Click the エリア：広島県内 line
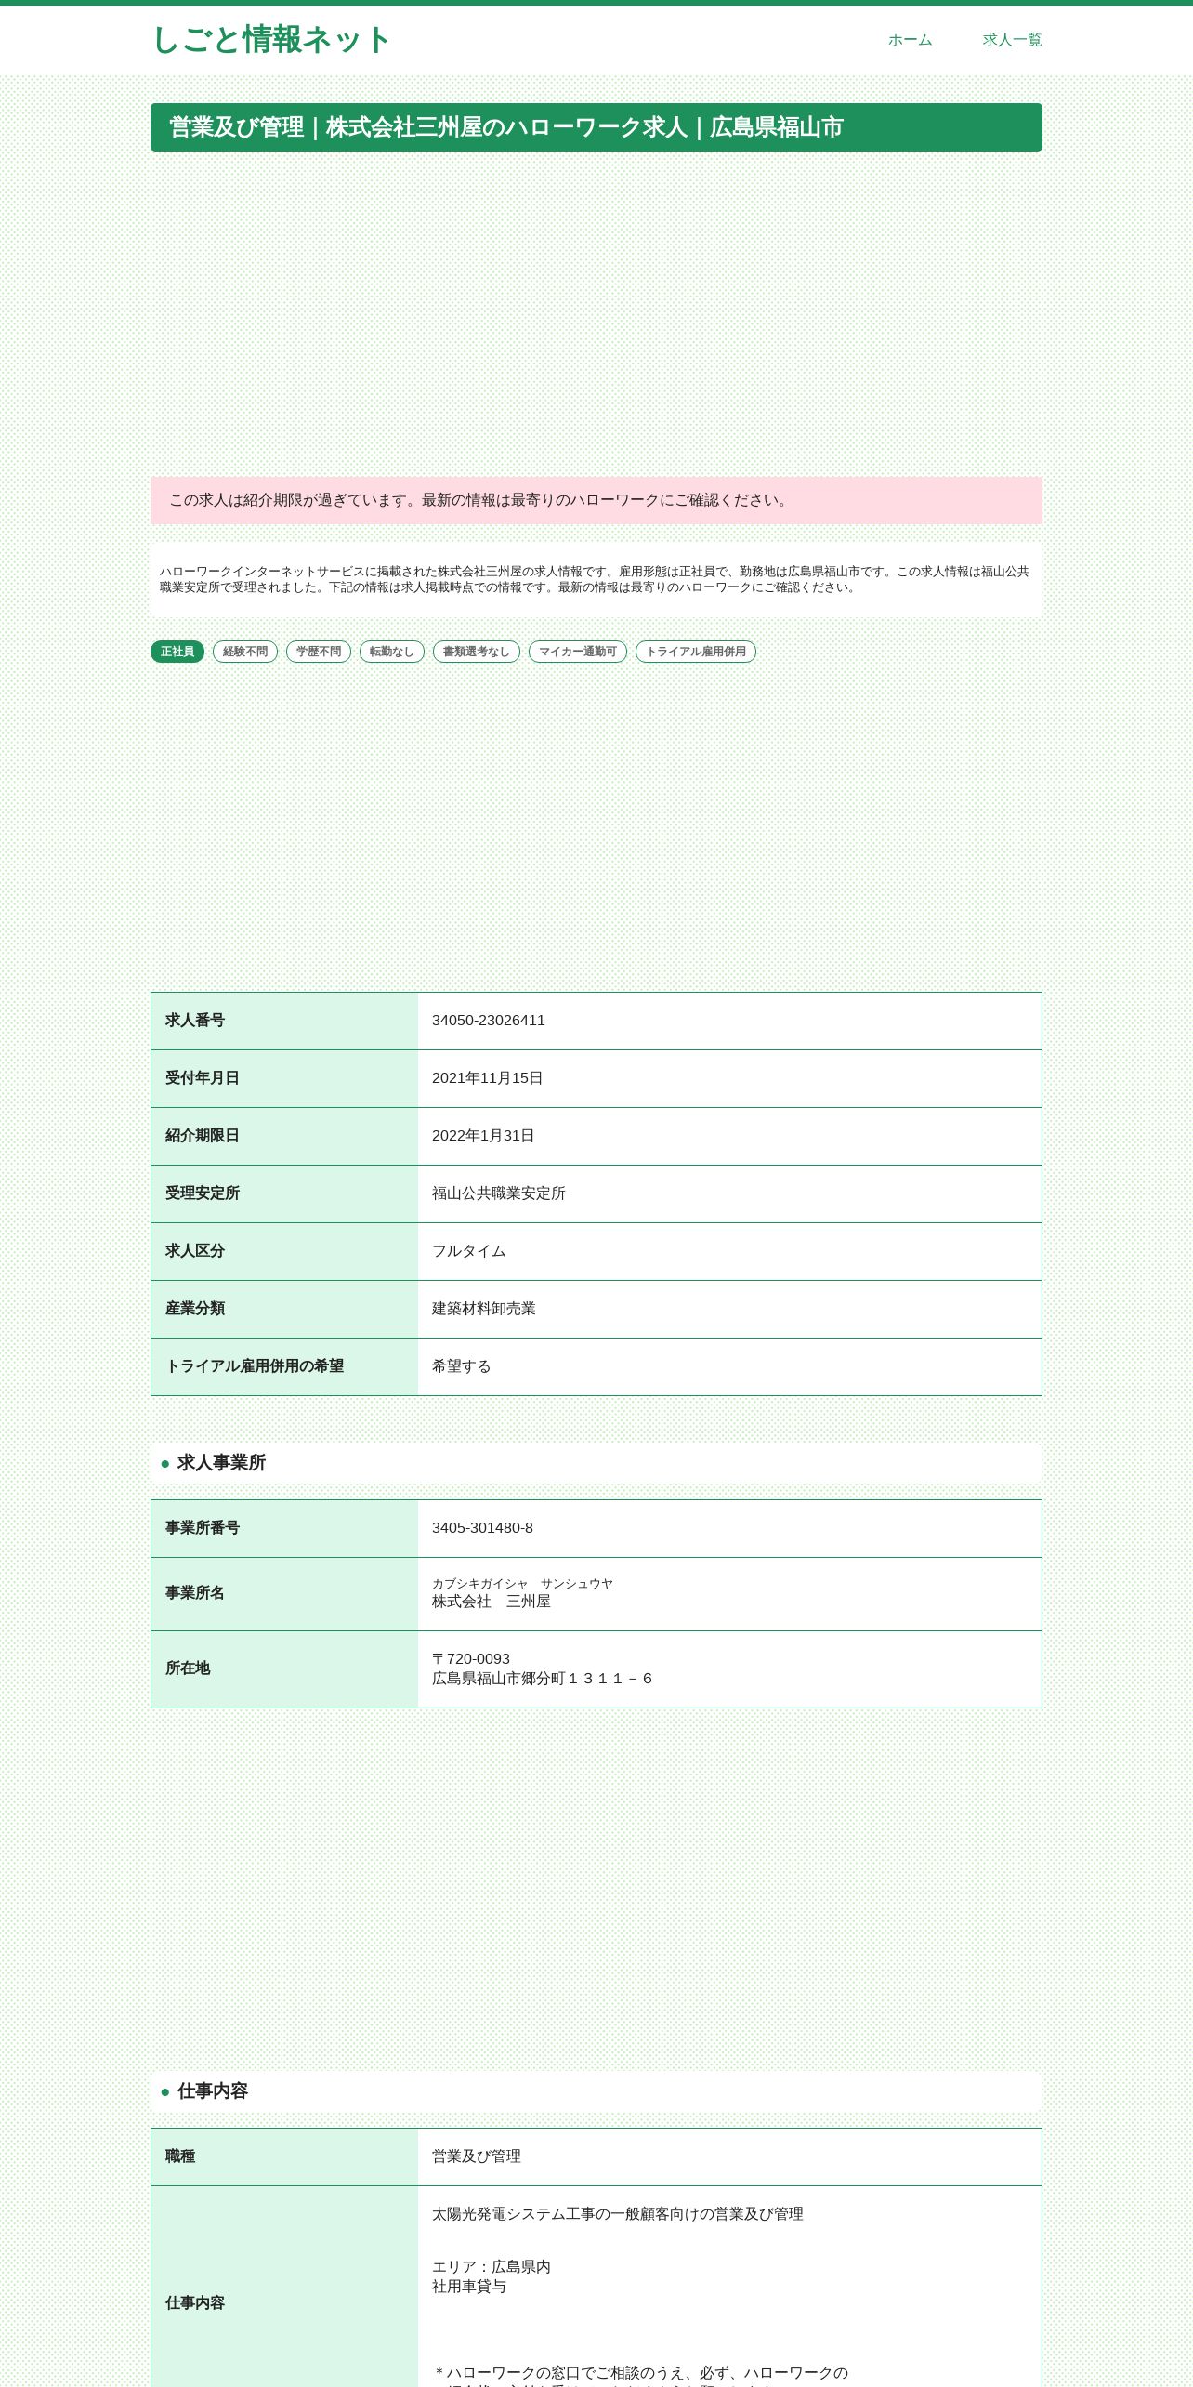 click(492, 2267)
